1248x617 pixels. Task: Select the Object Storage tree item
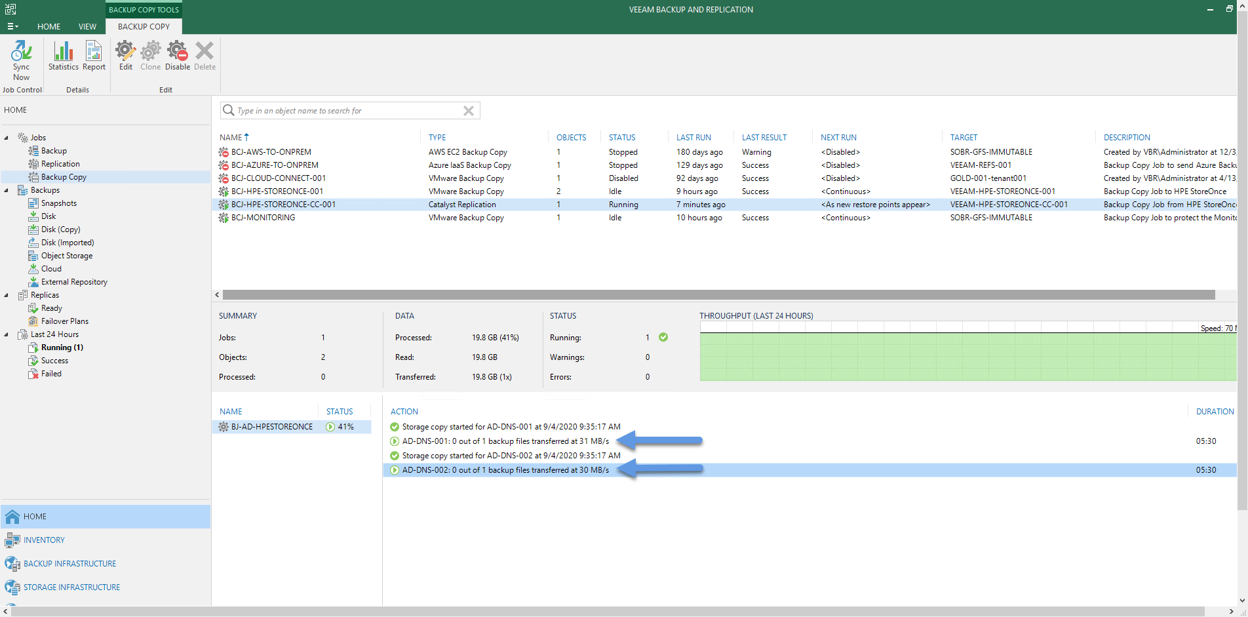[x=66, y=256]
